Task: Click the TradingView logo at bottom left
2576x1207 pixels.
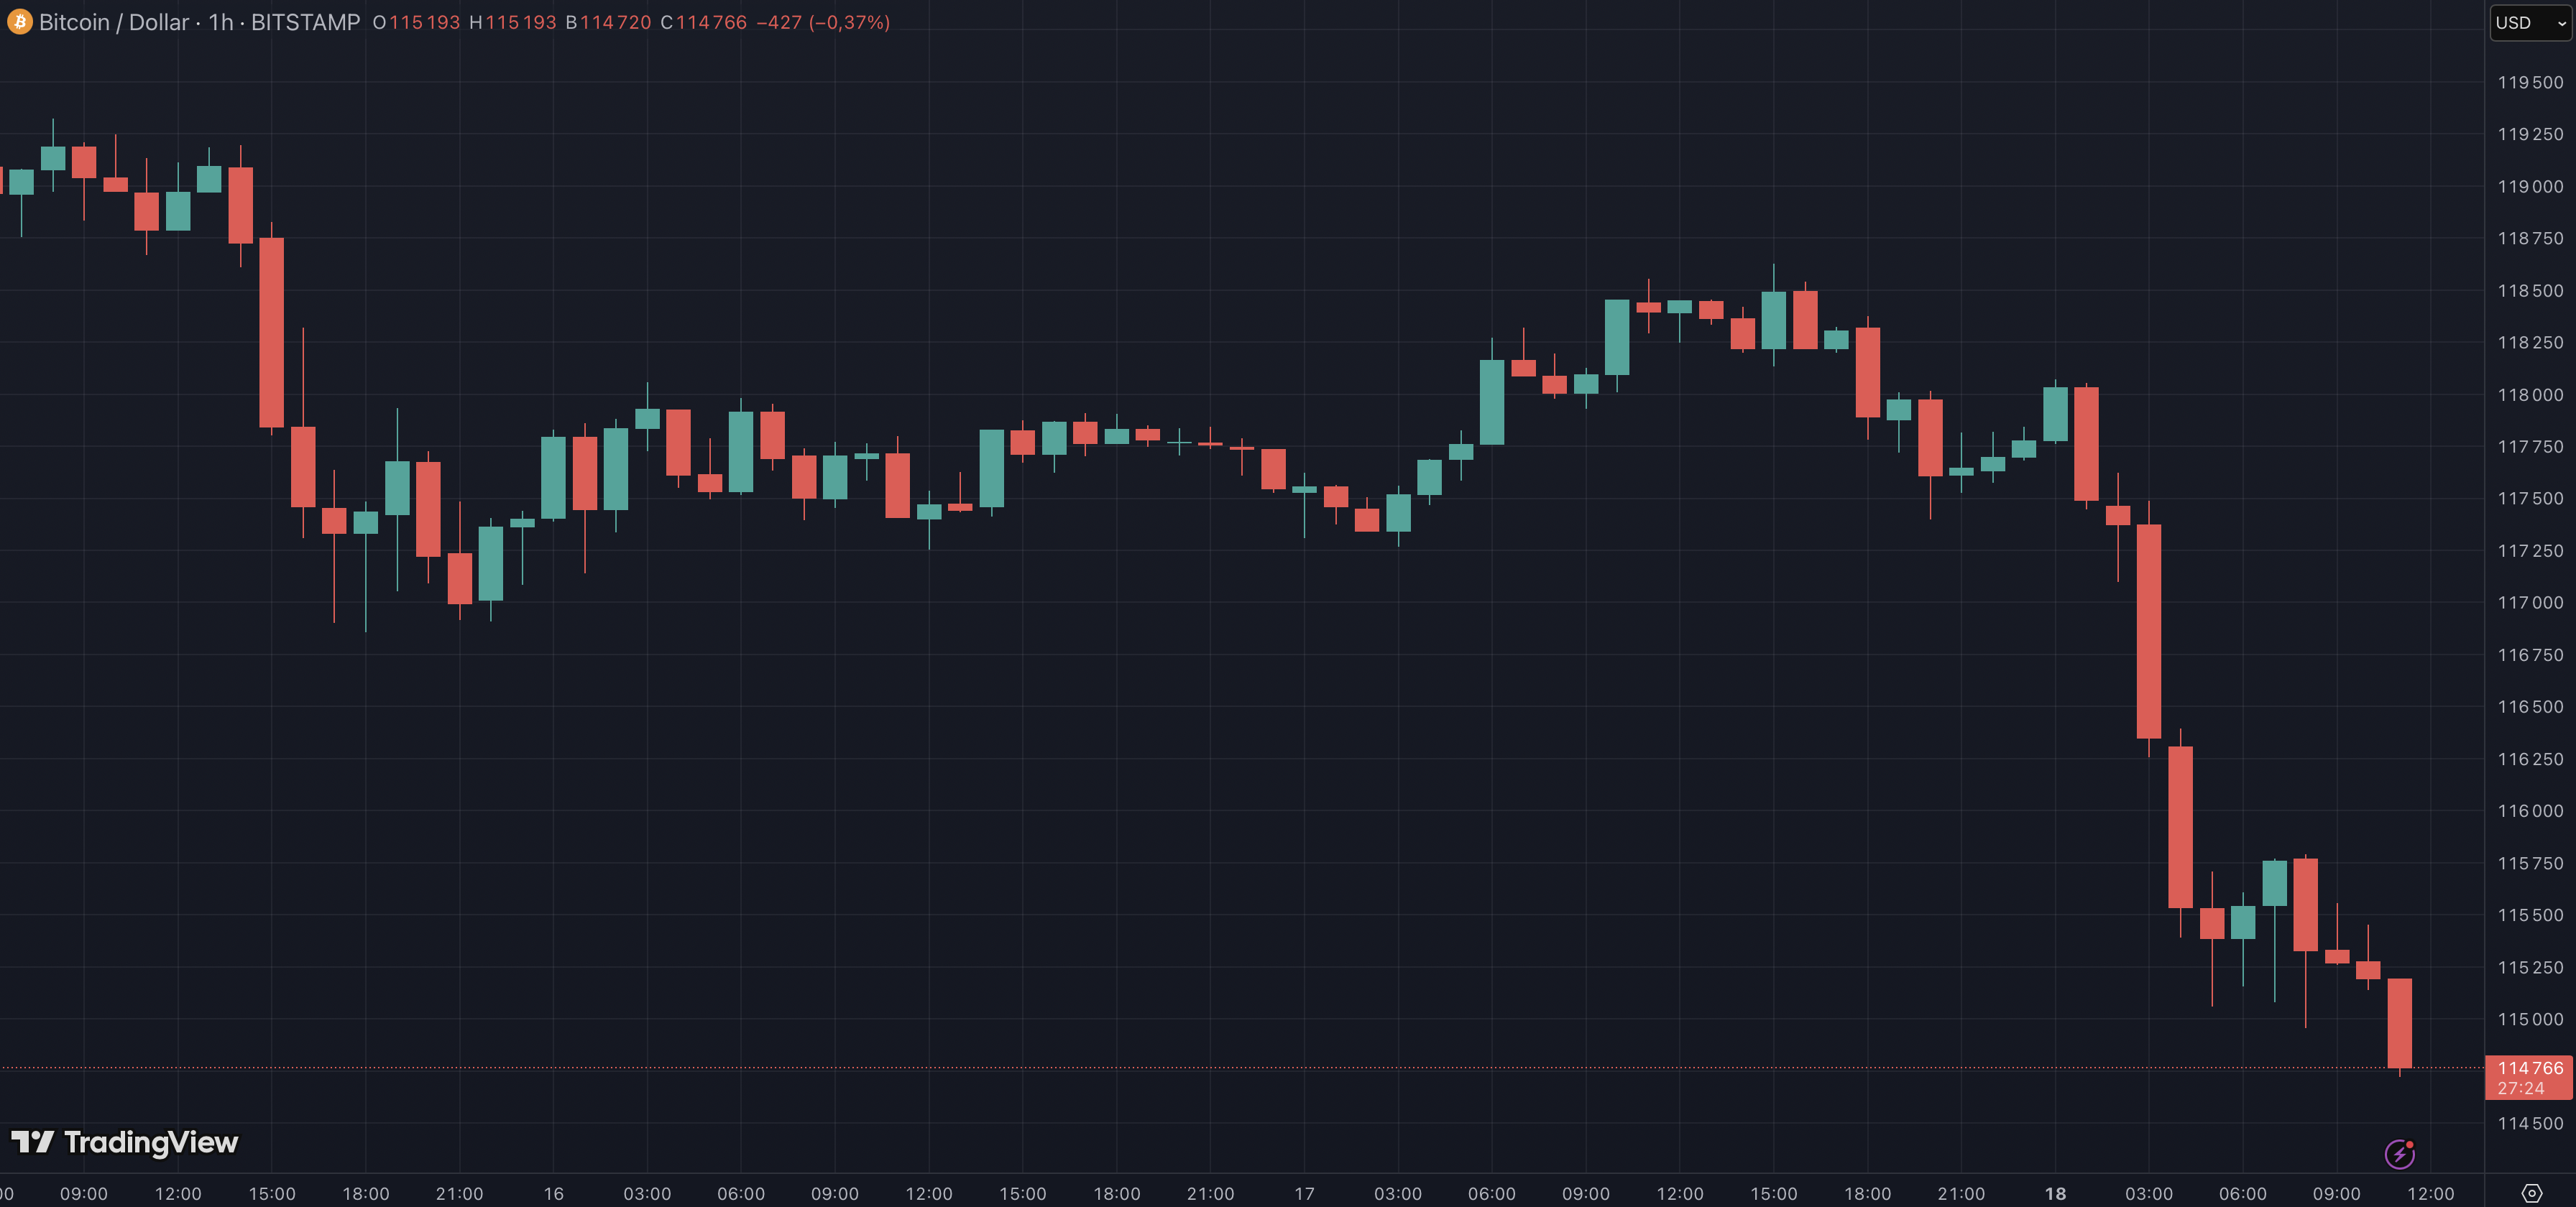Action: (x=125, y=1143)
